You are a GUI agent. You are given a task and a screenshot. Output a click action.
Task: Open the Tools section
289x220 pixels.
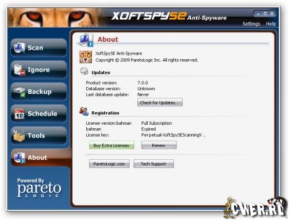coord(39,136)
